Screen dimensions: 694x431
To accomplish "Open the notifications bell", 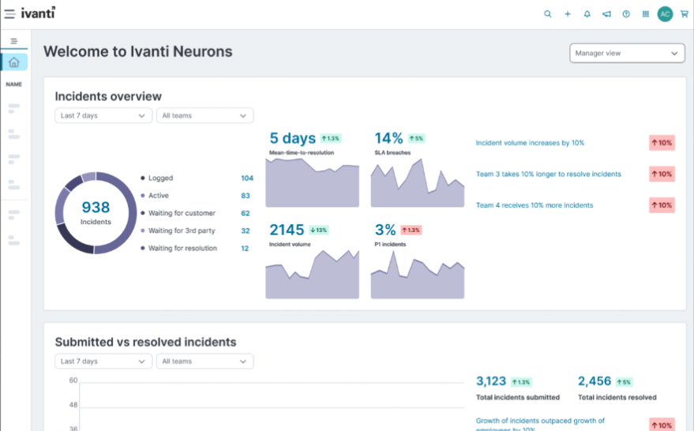I will 587,14.
